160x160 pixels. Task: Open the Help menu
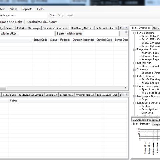[x=40, y=9]
